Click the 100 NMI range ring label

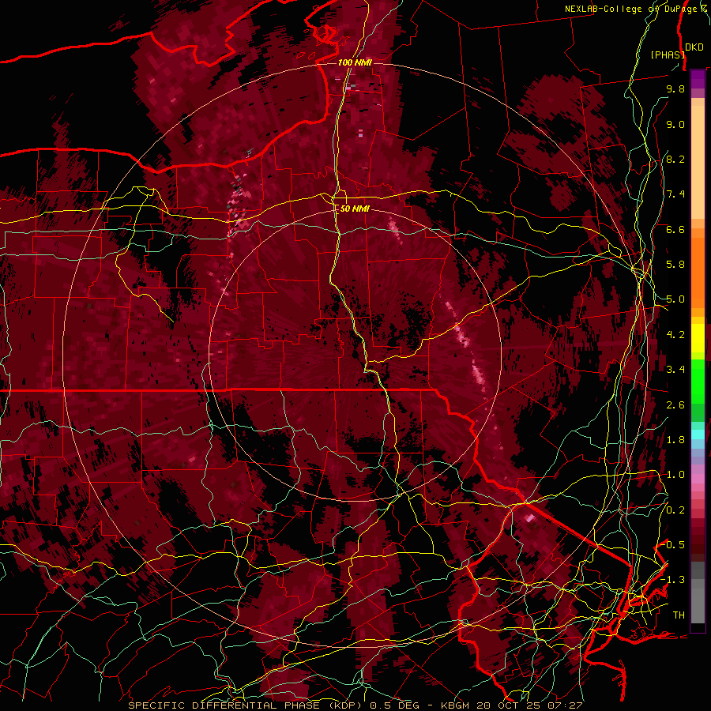click(355, 62)
